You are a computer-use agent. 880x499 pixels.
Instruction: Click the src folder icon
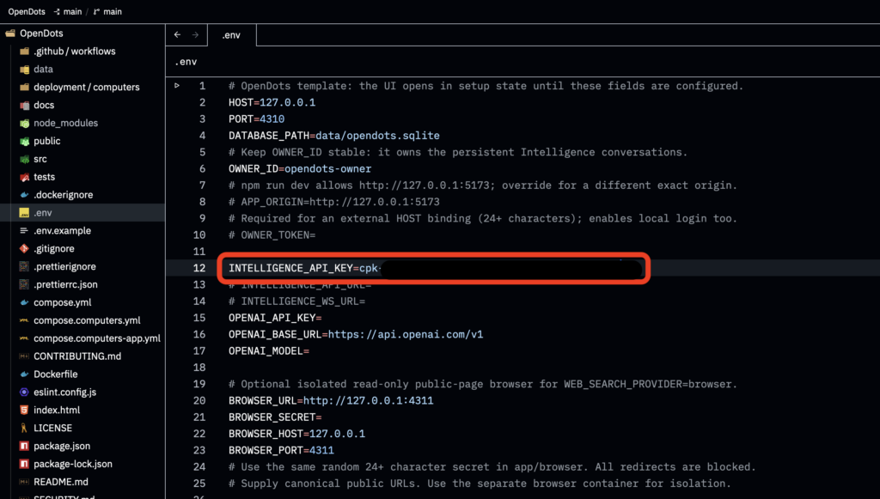tap(24, 159)
